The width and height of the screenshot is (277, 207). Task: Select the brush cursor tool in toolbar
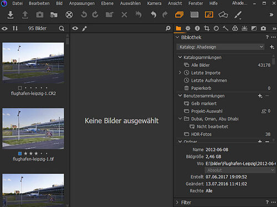point(238,15)
